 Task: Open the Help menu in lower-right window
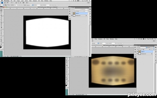[116, 39]
